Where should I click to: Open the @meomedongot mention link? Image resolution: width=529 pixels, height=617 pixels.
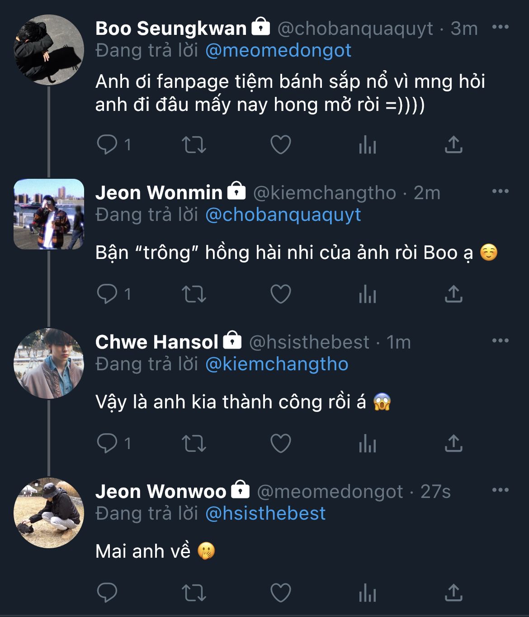[x=278, y=50]
